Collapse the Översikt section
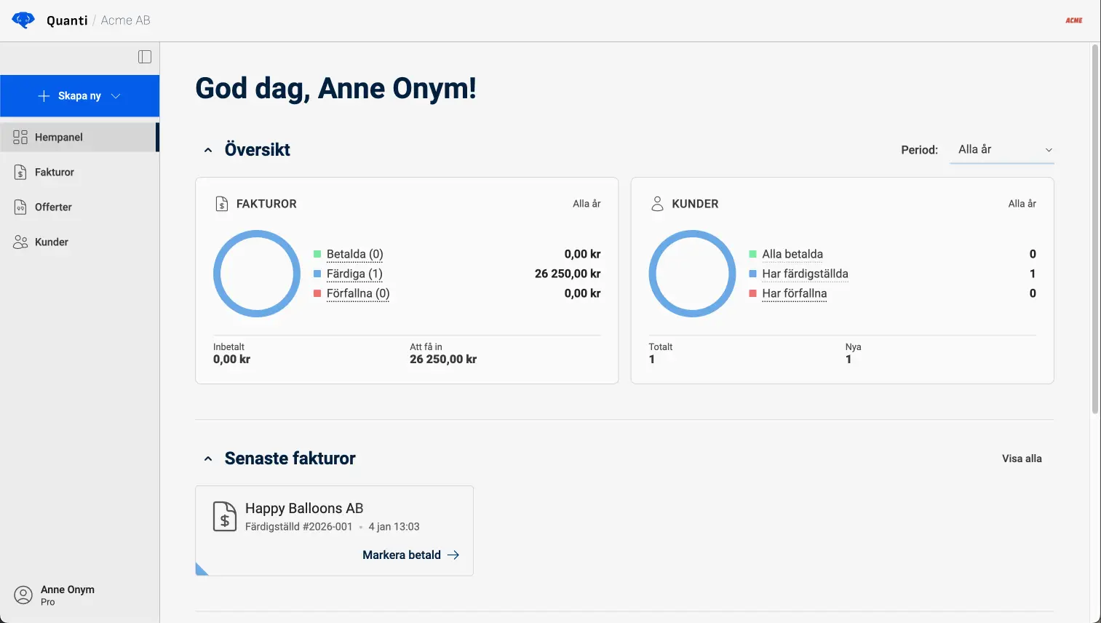This screenshot has width=1101, height=623. [208, 150]
